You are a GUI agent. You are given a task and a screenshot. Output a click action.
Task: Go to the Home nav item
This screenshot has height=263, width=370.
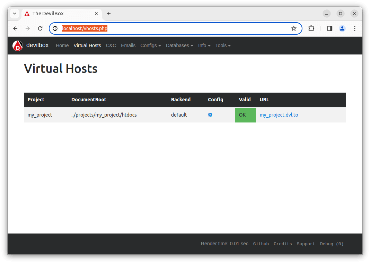(62, 45)
